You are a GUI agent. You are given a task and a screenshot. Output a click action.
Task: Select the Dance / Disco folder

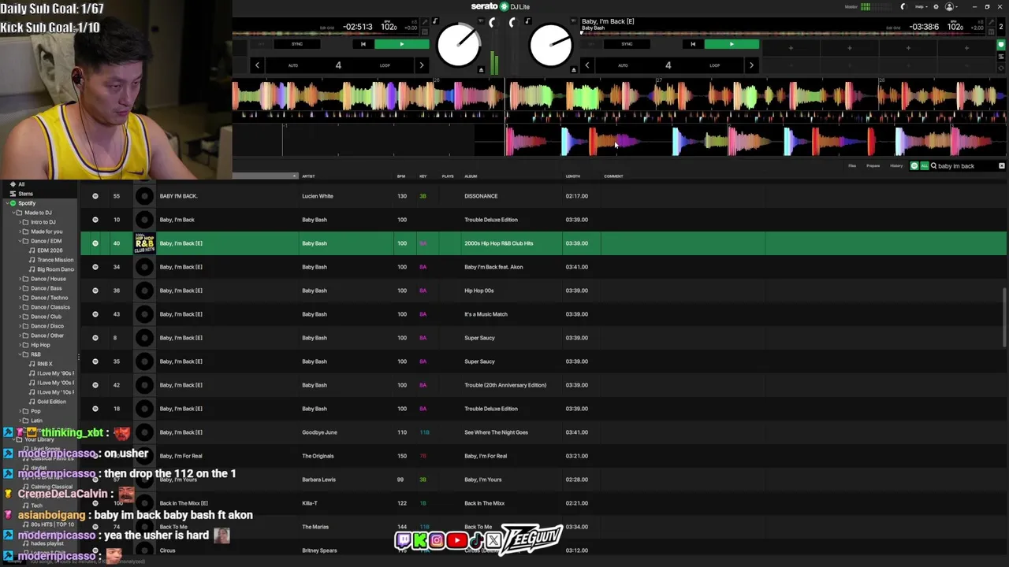click(47, 326)
